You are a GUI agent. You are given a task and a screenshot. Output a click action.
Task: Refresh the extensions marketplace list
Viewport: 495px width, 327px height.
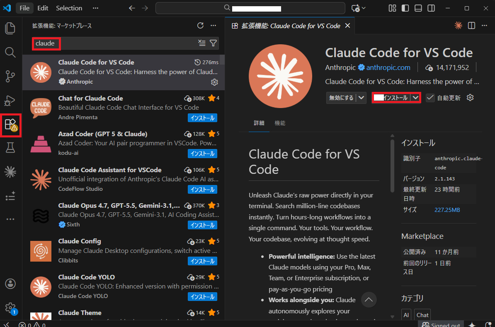pos(201,26)
